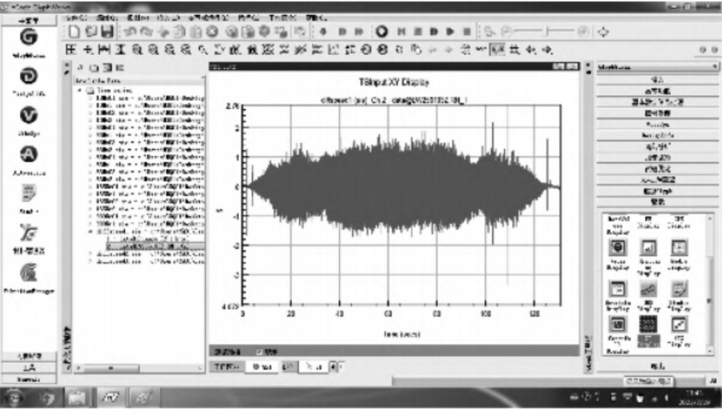
Task: Toggle the checkbox in the bar below the chart
Action: tap(259, 352)
